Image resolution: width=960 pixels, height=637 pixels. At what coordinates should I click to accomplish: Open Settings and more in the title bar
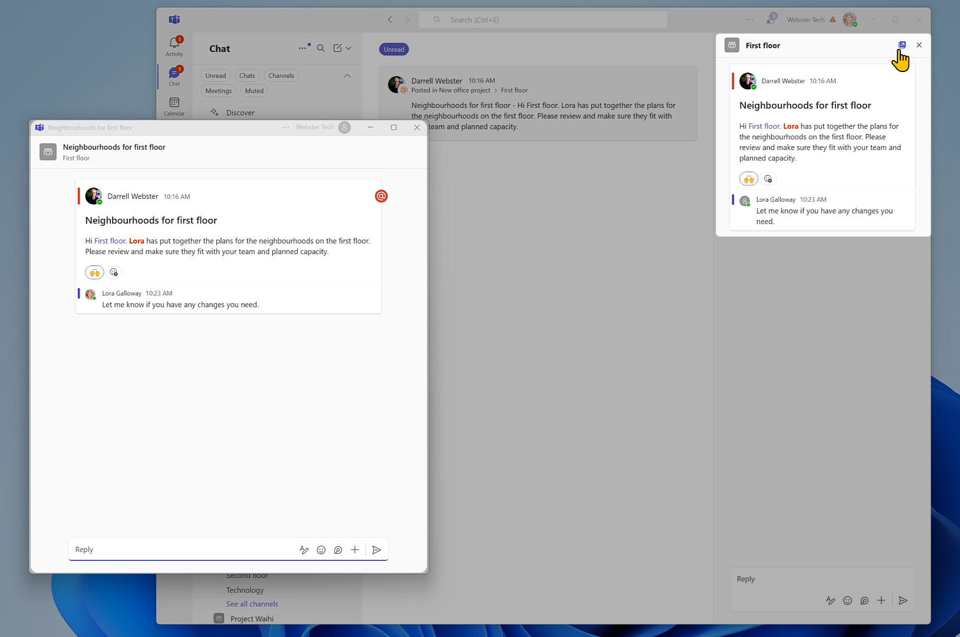click(749, 19)
